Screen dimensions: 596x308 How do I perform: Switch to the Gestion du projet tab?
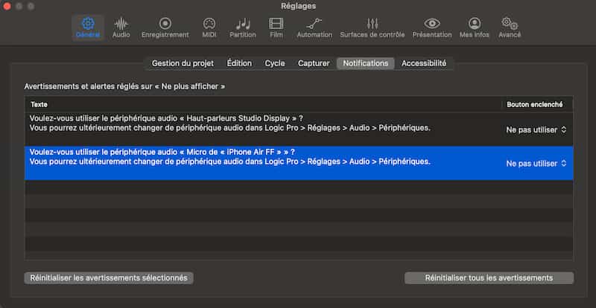tap(183, 63)
